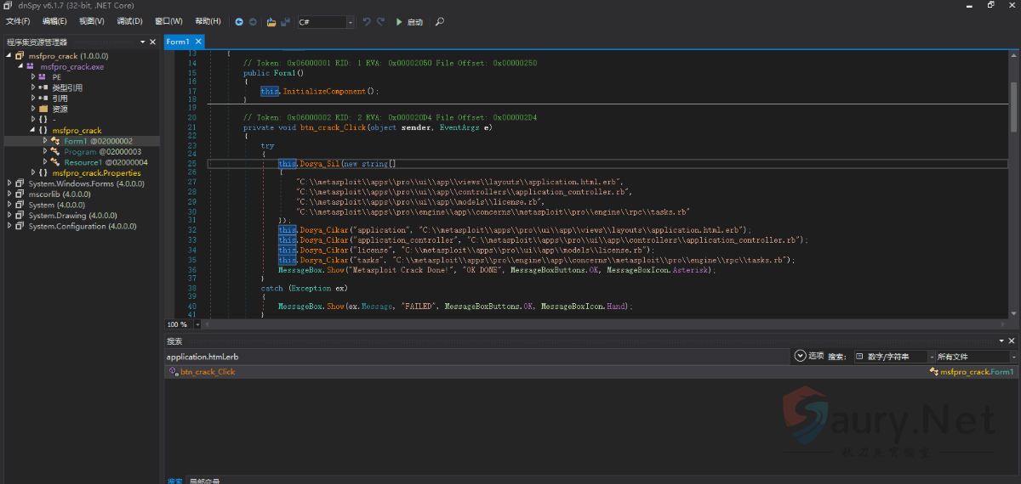The height and width of the screenshot is (484, 1021).
Task: Click the open file folder icon
Action: click(x=271, y=22)
